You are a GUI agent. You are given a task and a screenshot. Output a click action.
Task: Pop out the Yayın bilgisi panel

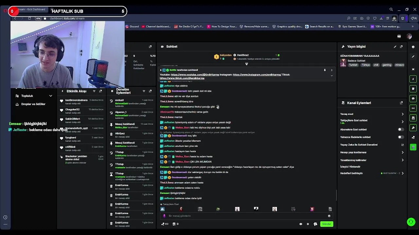point(401,47)
